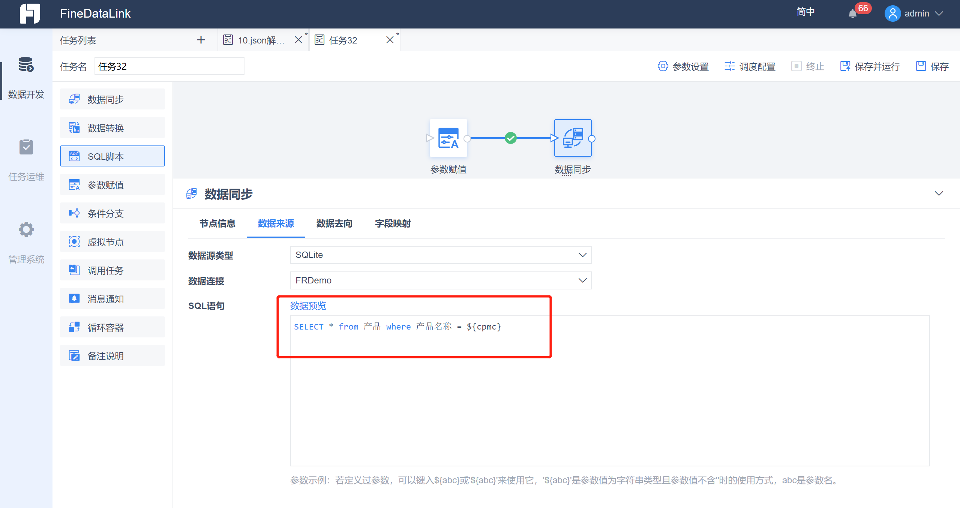960x508 pixels.
Task: Switch to the 字段映射 tab
Action: (x=393, y=223)
